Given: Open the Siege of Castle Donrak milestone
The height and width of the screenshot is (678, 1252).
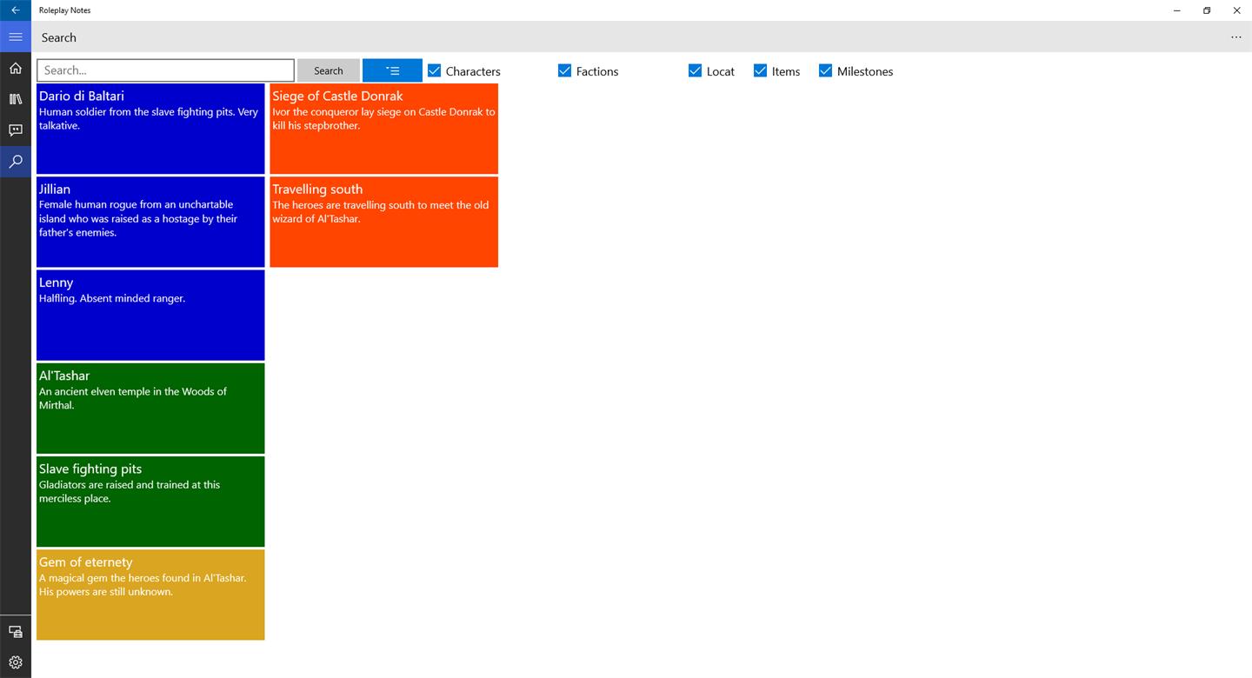Looking at the screenshot, I should pyautogui.click(x=384, y=129).
